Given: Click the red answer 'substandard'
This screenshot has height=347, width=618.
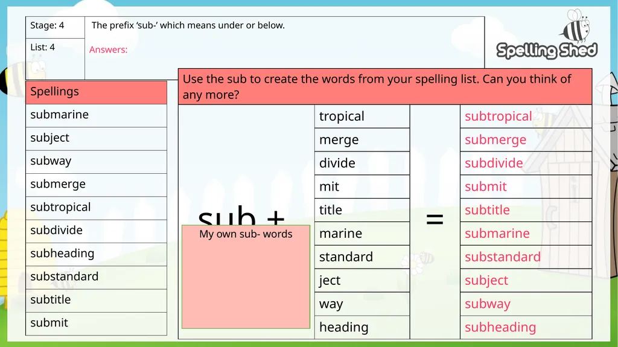Looking at the screenshot, I should pyautogui.click(x=503, y=257).
